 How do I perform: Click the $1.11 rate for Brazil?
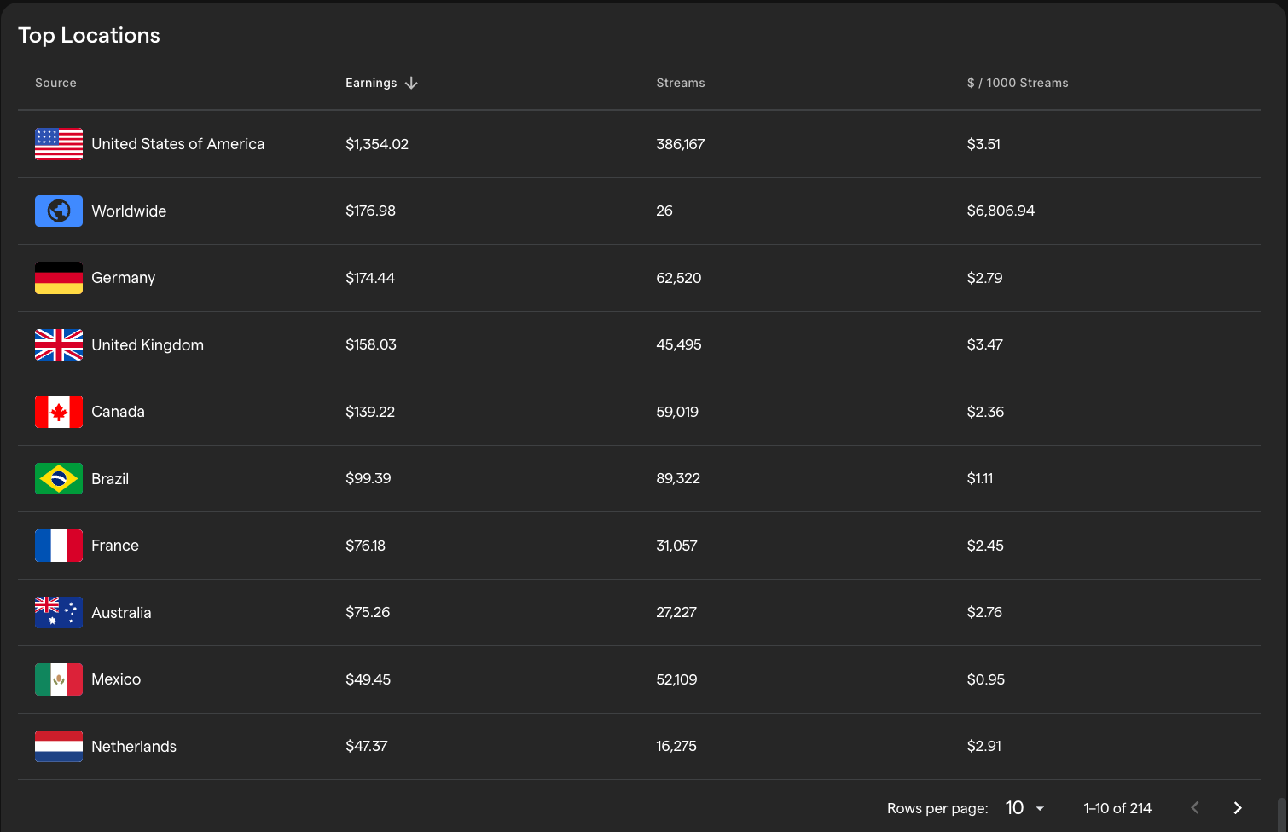pos(980,478)
